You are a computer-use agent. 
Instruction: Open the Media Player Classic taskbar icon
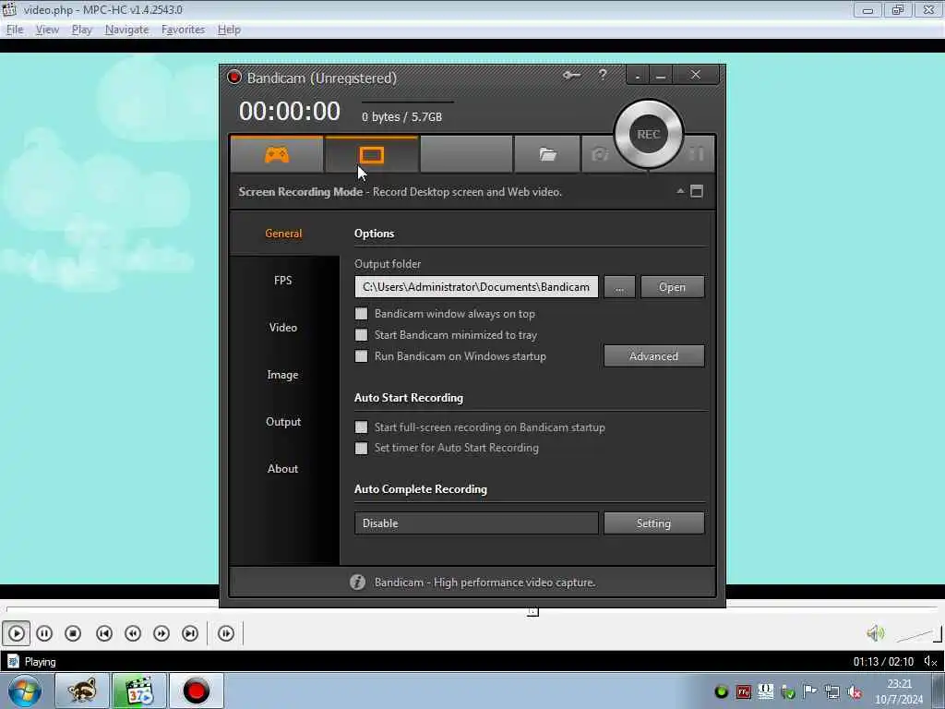pos(138,691)
